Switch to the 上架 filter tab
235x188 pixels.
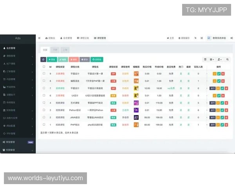pyautogui.click(x=65, y=50)
